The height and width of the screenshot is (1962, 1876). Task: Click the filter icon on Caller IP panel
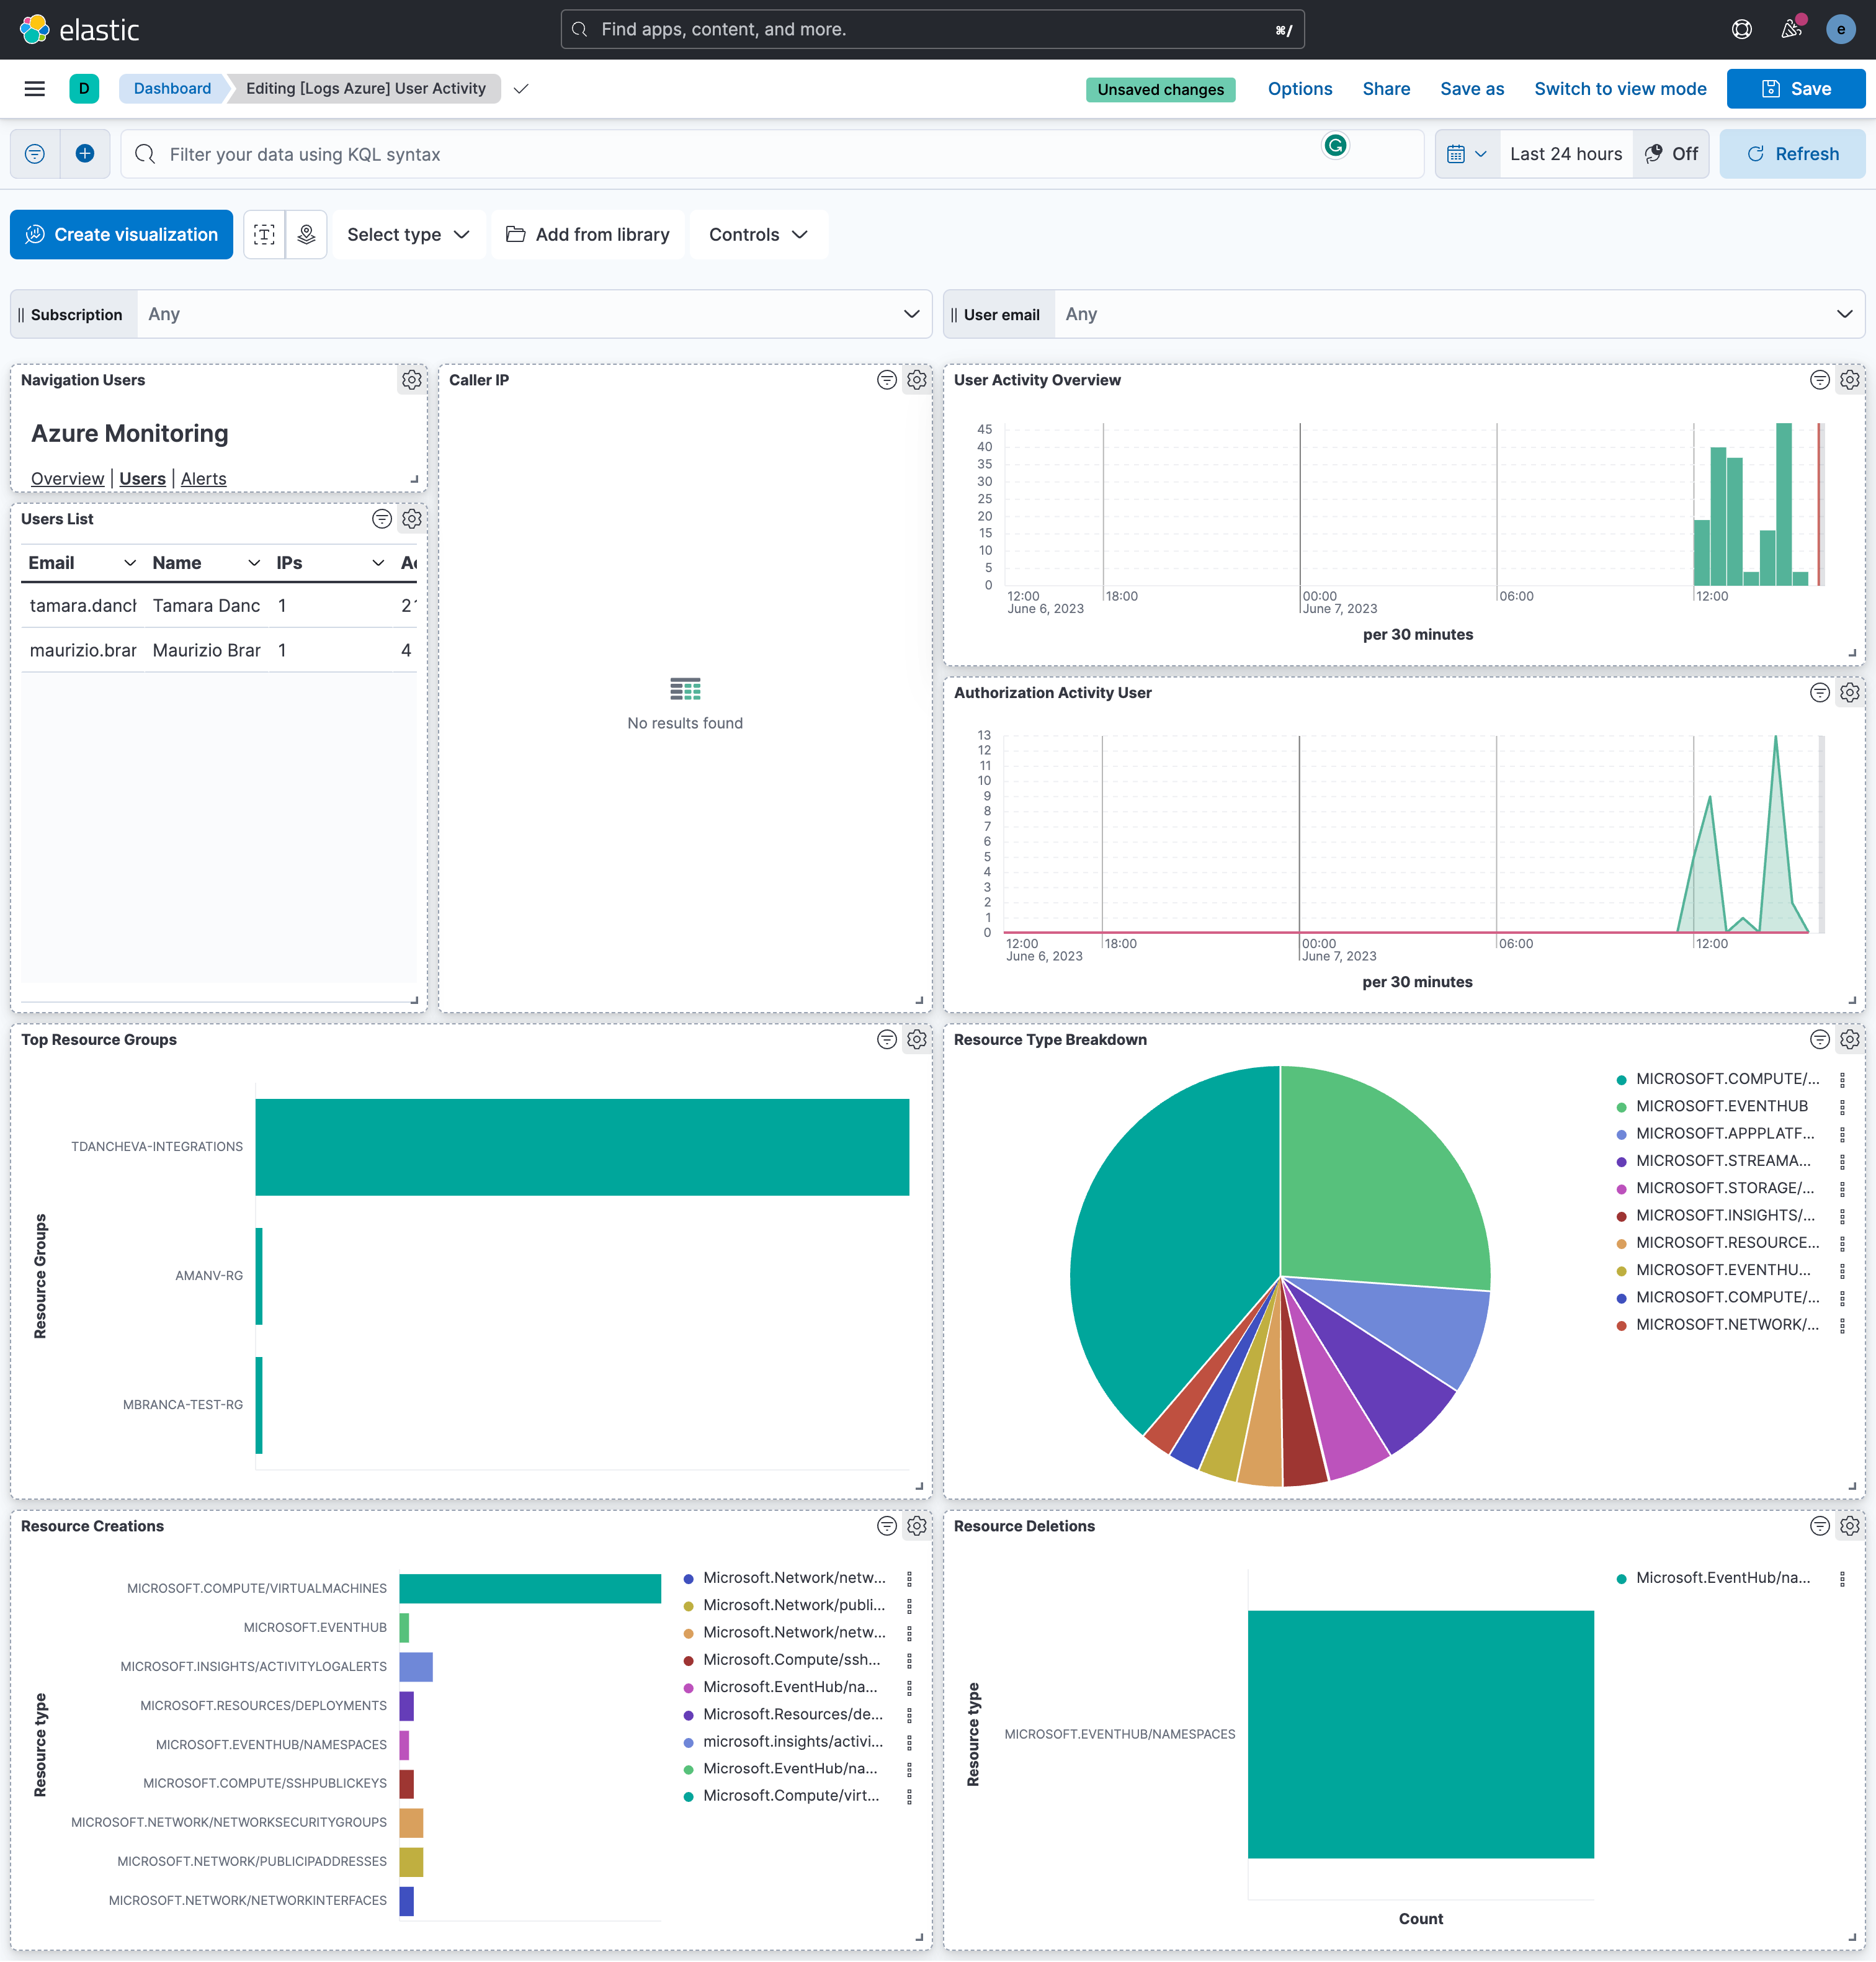tap(886, 380)
